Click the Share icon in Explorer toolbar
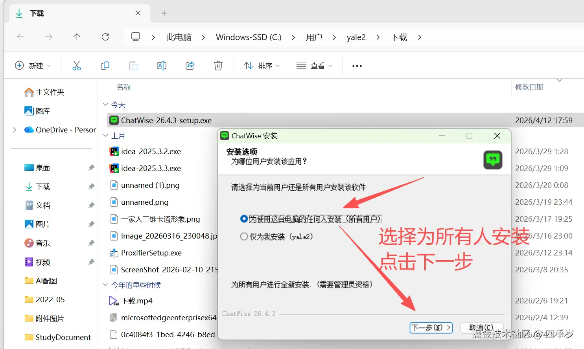Viewport: 584px width, 349px height. click(x=190, y=66)
